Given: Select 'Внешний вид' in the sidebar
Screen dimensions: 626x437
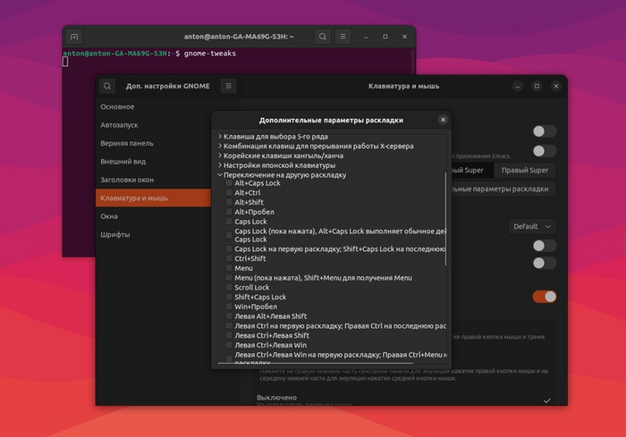Looking at the screenshot, I should [123, 162].
